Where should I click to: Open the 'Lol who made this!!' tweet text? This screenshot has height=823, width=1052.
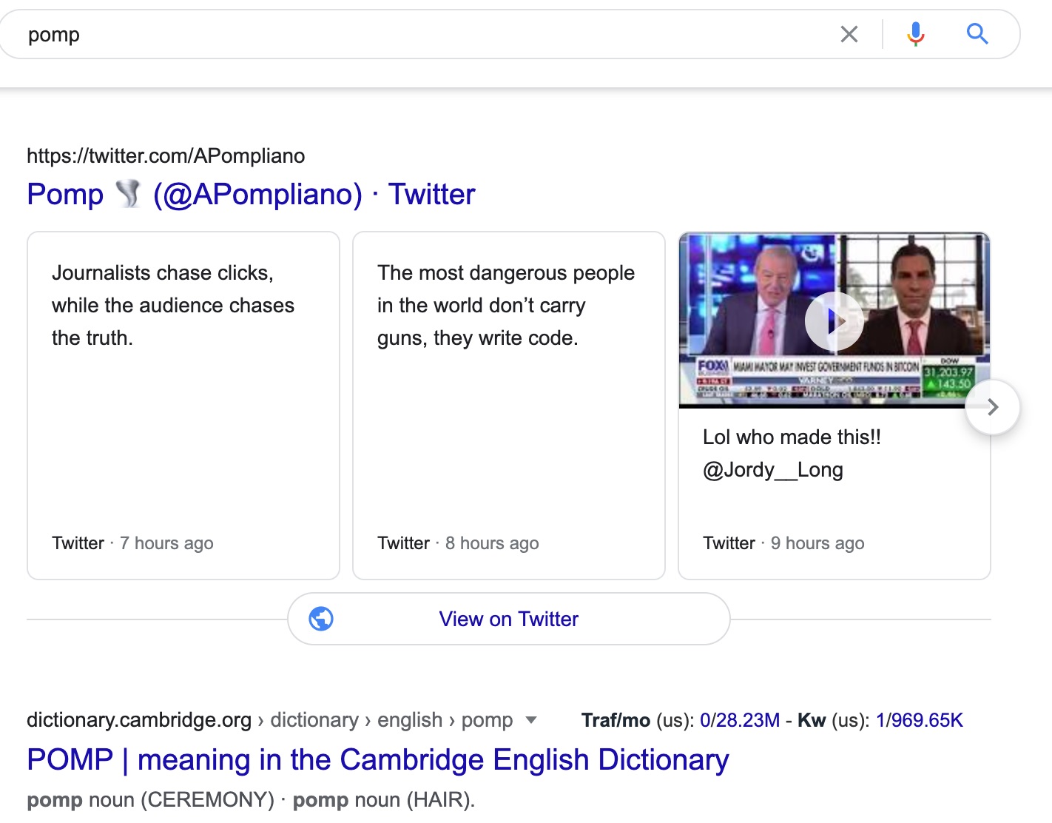coord(792,453)
